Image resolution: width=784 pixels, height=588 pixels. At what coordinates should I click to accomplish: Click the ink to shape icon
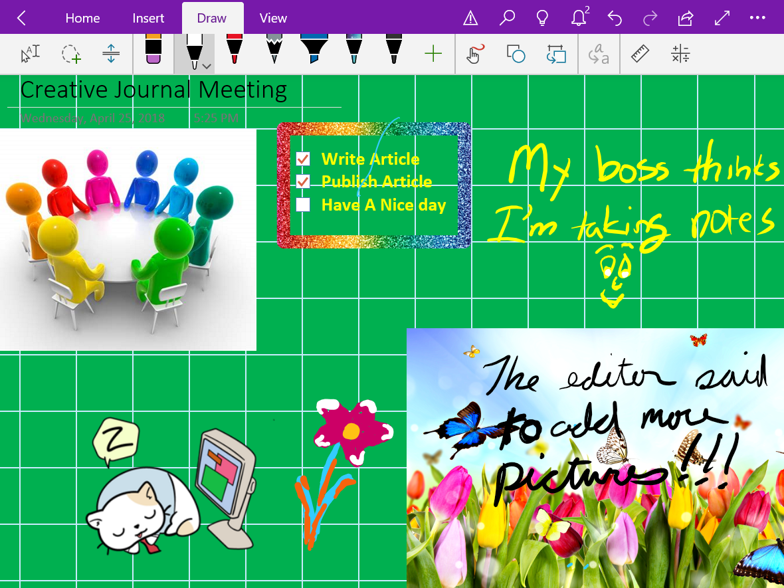click(x=556, y=54)
